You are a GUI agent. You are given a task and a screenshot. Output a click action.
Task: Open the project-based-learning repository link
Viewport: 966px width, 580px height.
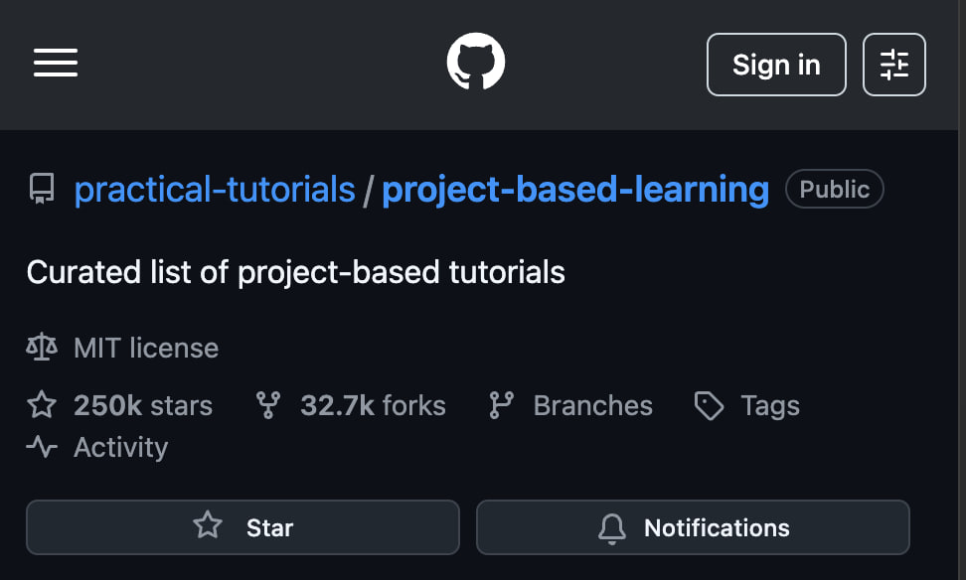574,189
